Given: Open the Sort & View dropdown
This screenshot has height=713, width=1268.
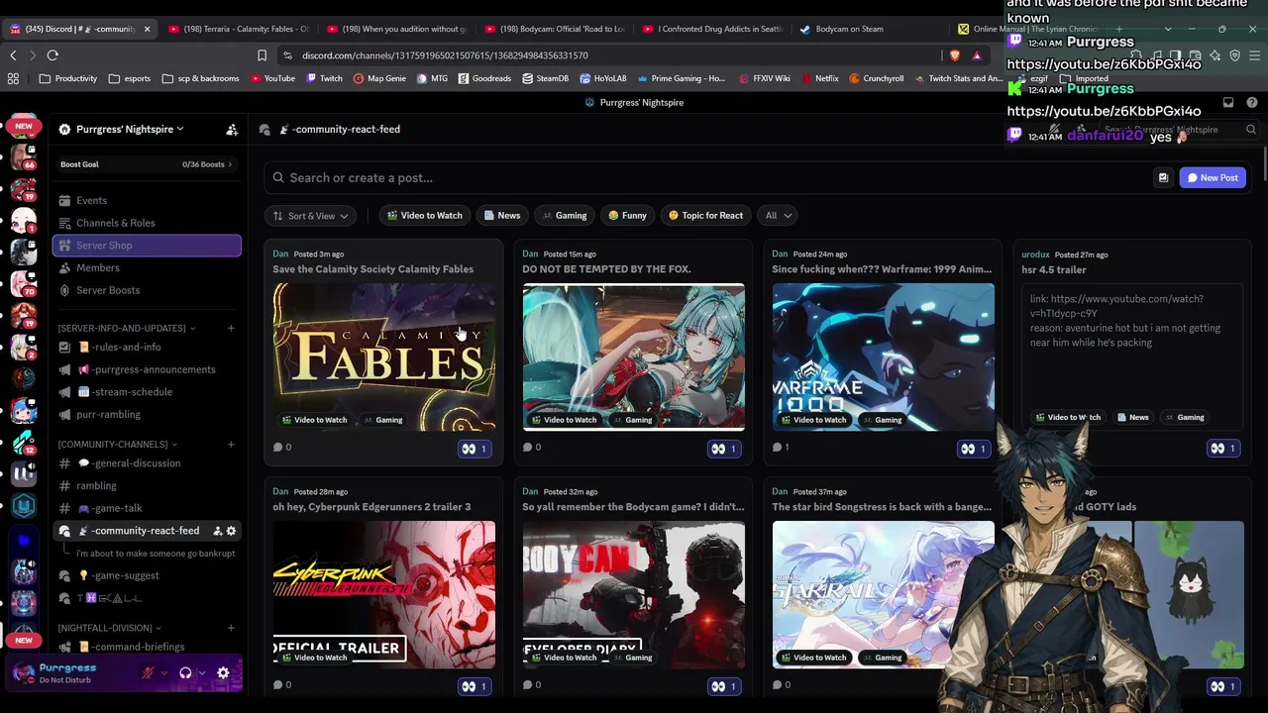Looking at the screenshot, I should (x=311, y=216).
